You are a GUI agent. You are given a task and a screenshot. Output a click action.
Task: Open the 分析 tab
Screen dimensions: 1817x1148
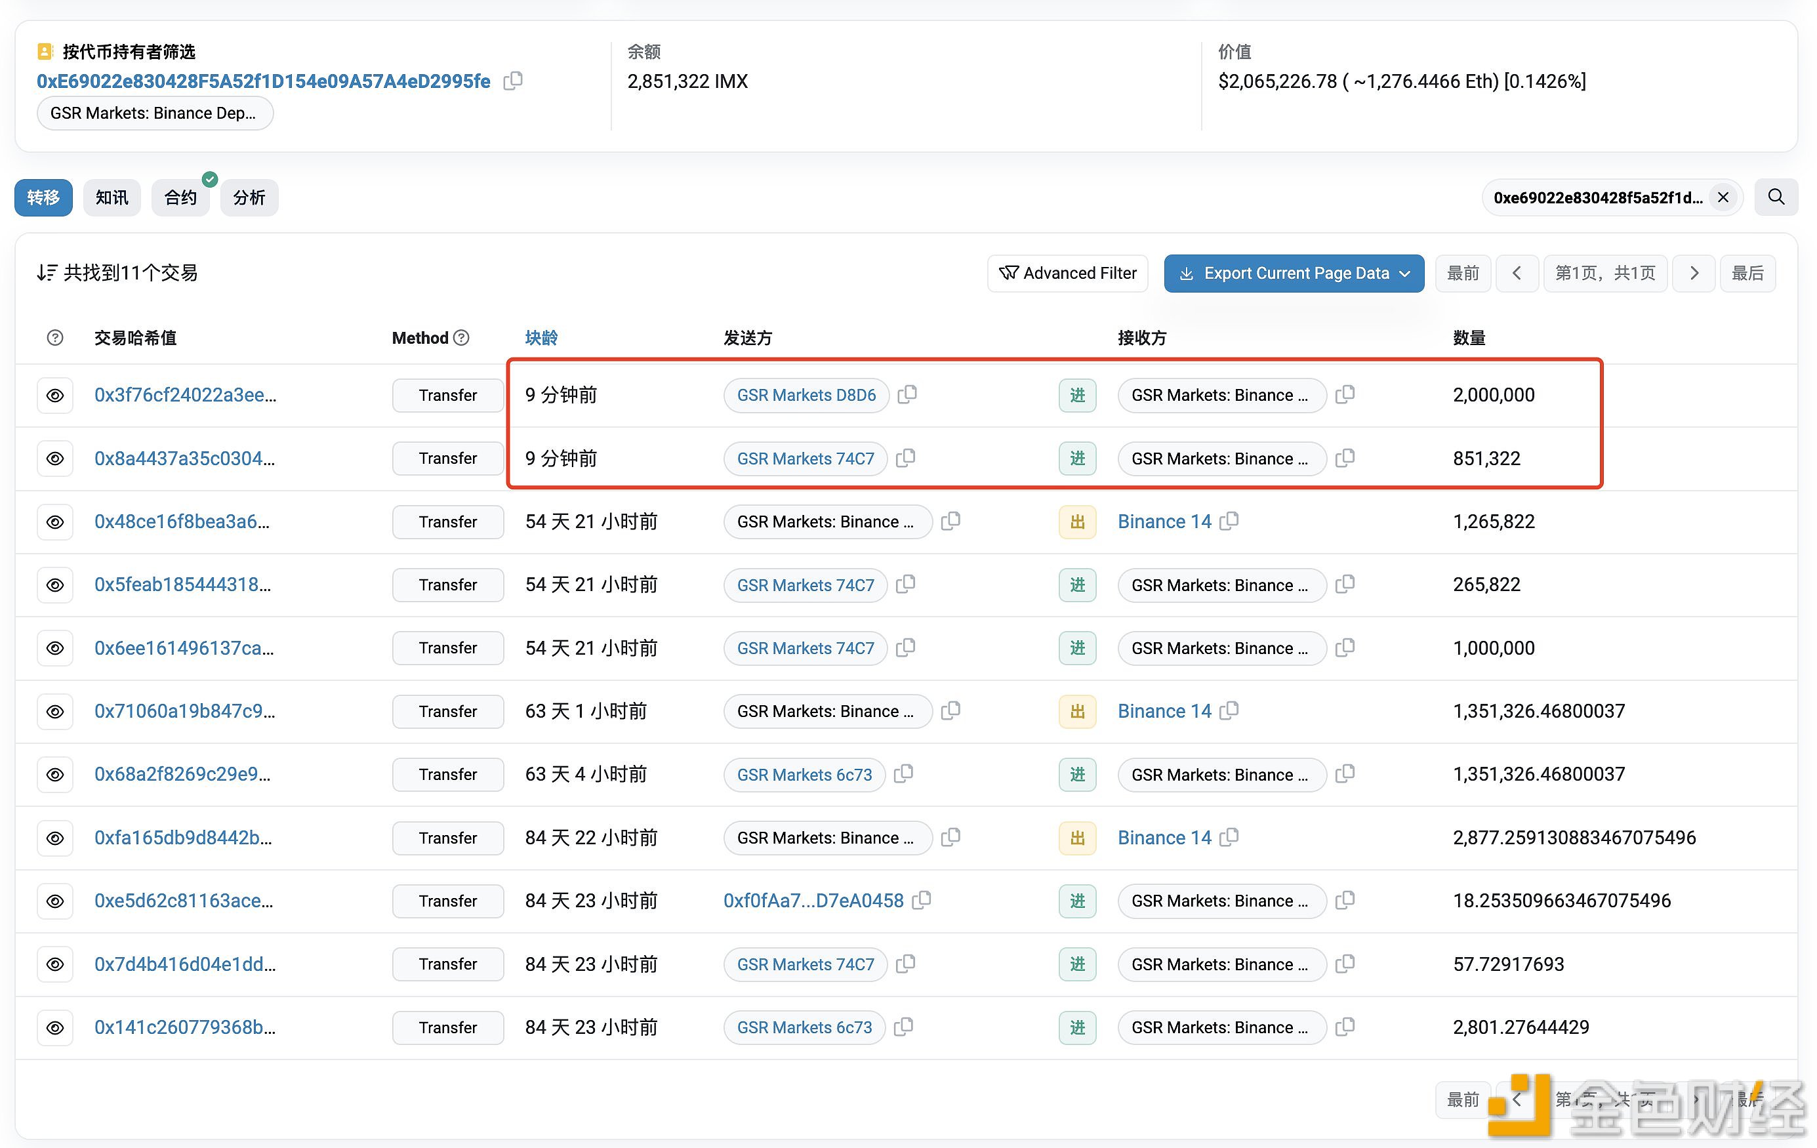point(249,197)
